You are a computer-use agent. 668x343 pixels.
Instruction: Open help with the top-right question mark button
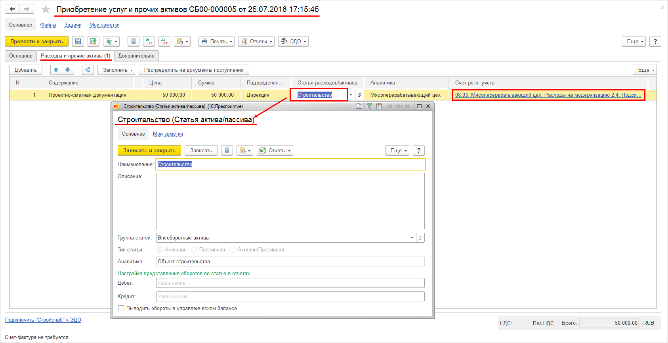(655, 41)
